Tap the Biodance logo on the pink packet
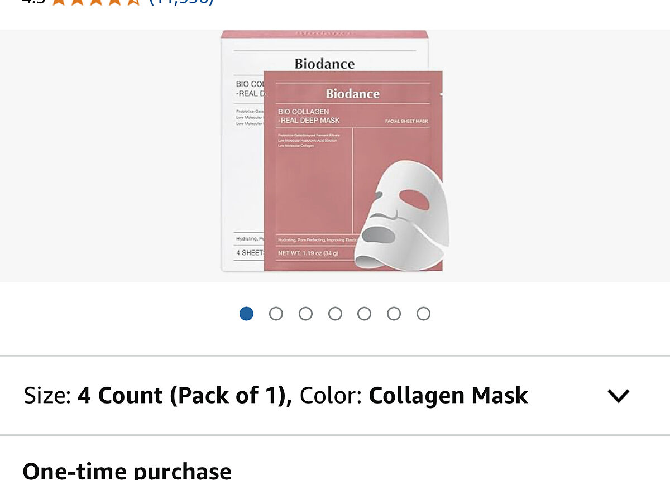 tap(353, 93)
